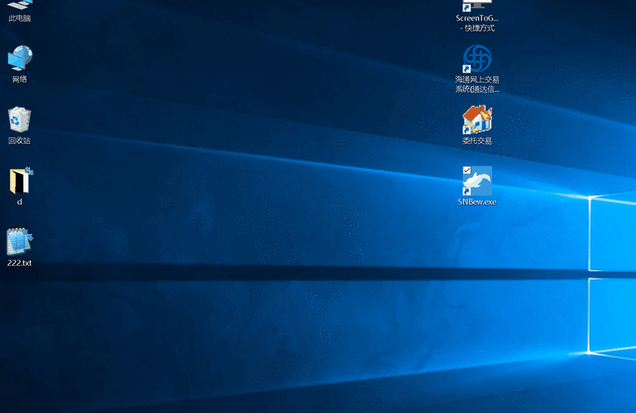Uncheck the selection checkbox on SNBew.exe
Image resolution: width=636 pixels, height=413 pixels.
(467, 170)
